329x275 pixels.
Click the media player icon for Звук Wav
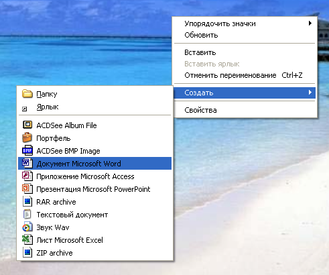[x=27, y=227]
